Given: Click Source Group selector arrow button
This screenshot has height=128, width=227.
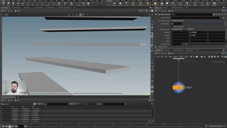Looking at the screenshot, I should tap(224, 18).
